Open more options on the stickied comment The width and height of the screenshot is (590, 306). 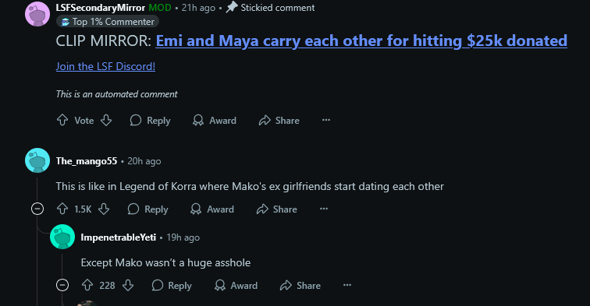pos(326,120)
